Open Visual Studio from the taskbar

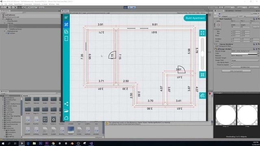tap(91, 143)
